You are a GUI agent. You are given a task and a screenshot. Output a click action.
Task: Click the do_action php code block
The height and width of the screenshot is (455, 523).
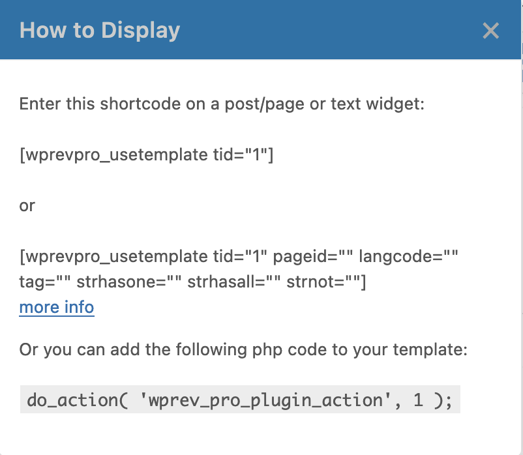coord(240,400)
